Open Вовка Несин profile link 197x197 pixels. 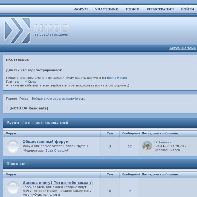point(117,78)
